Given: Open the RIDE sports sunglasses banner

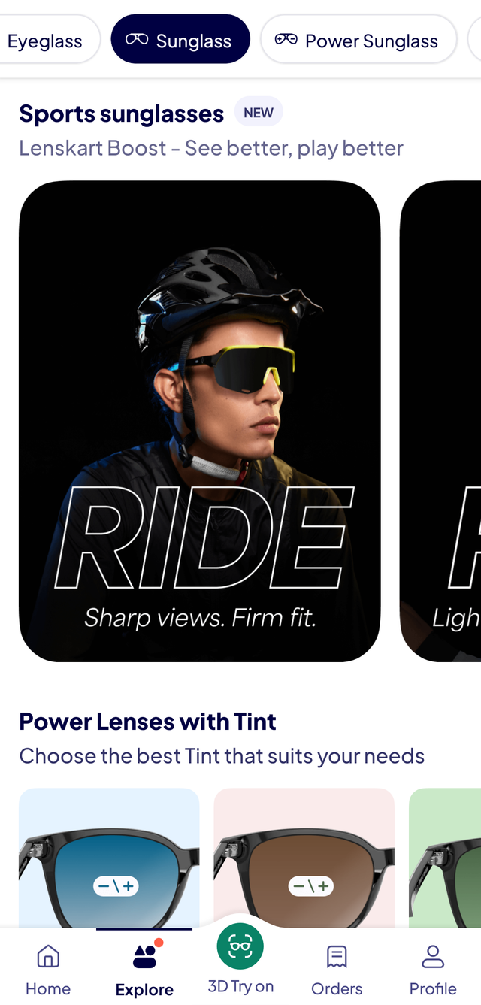Looking at the screenshot, I should tap(200, 422).
